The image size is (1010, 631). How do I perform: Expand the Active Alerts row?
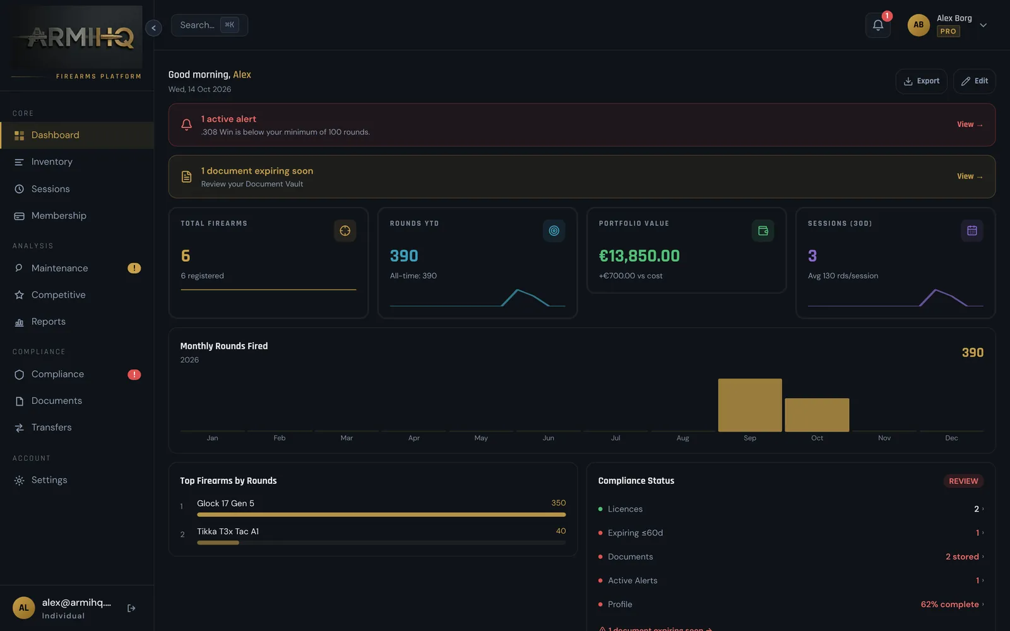791,581
